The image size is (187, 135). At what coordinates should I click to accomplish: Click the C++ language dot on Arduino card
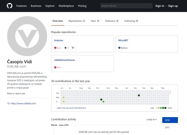55,48
